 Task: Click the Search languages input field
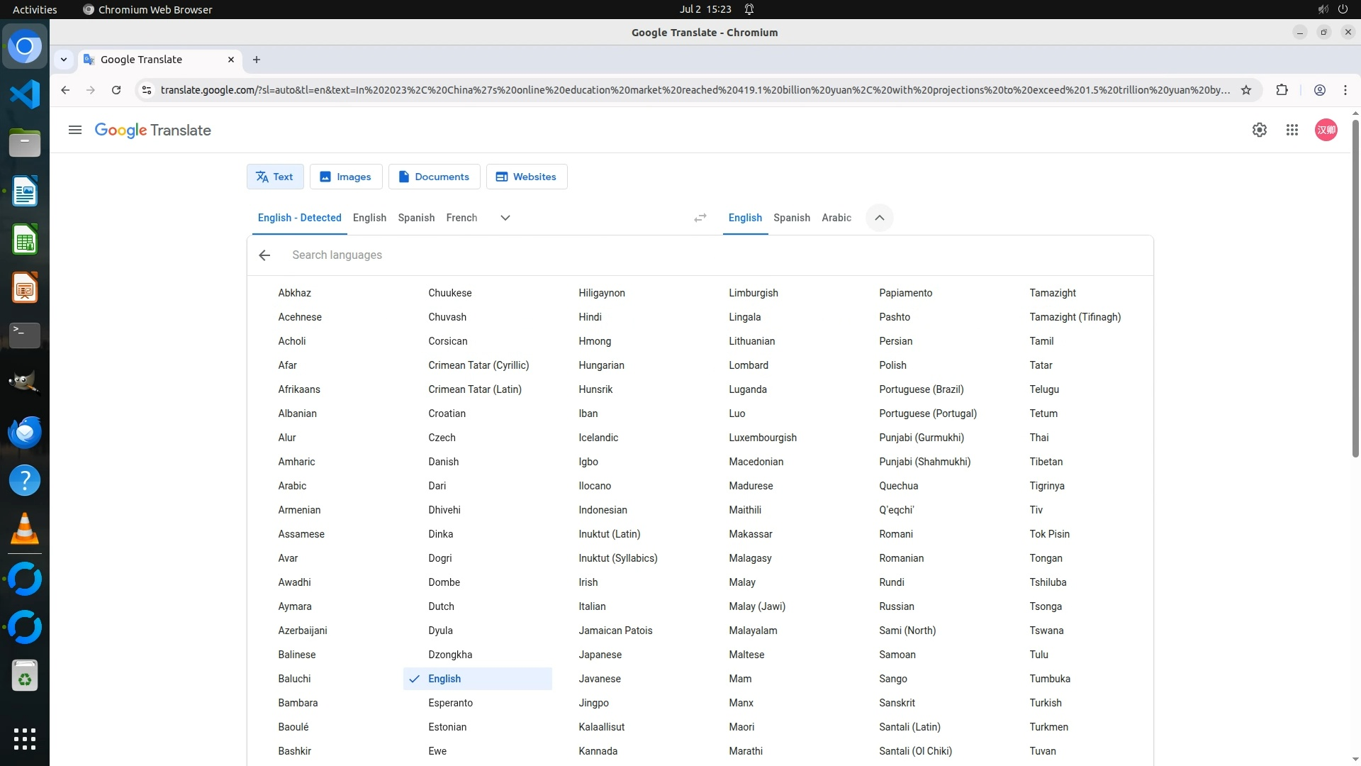point(638,255)
